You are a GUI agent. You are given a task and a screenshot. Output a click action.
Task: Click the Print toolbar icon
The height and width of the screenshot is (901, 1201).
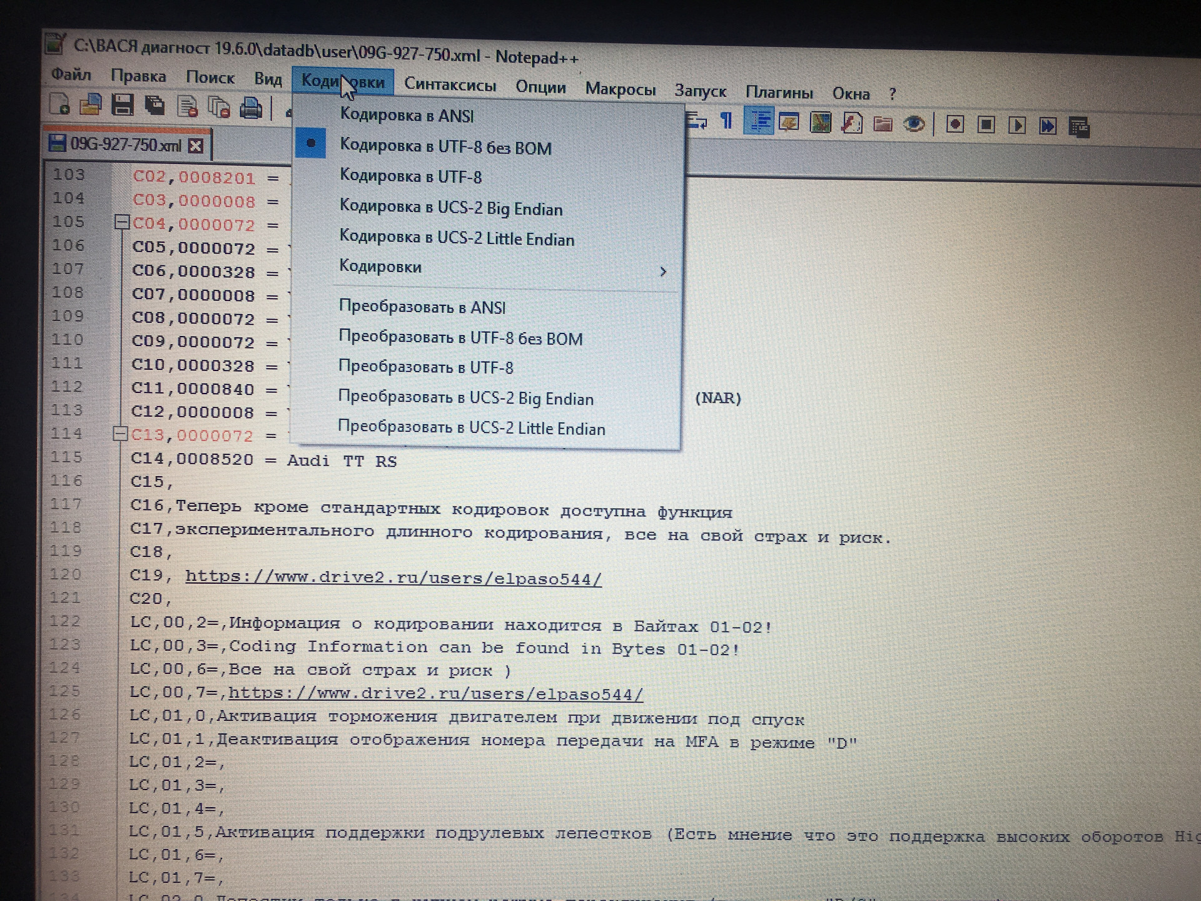tap(251, 108)
